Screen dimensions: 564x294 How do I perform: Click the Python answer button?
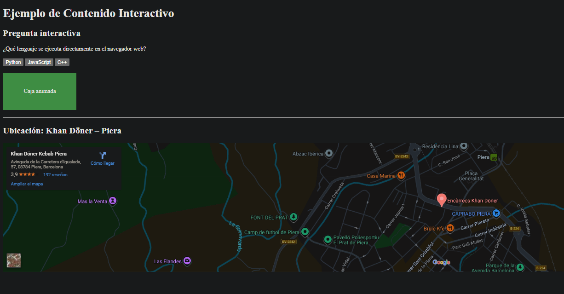tap(13, 62)
